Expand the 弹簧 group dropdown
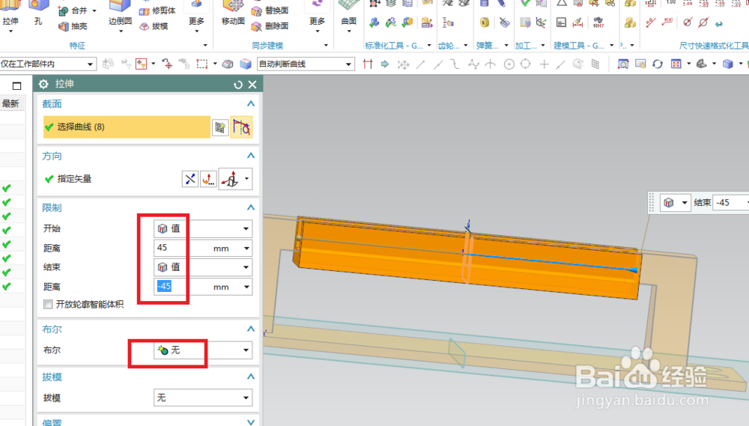The height and width of the screenshot is (426, 749). pyautogui.click(x=506, y=46)
